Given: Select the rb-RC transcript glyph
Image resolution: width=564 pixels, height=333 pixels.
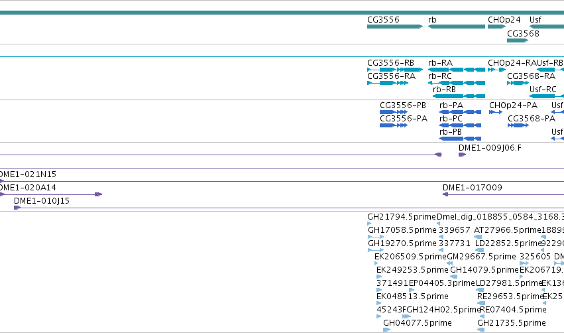Looking at the screenshot, I should [457, 83].
